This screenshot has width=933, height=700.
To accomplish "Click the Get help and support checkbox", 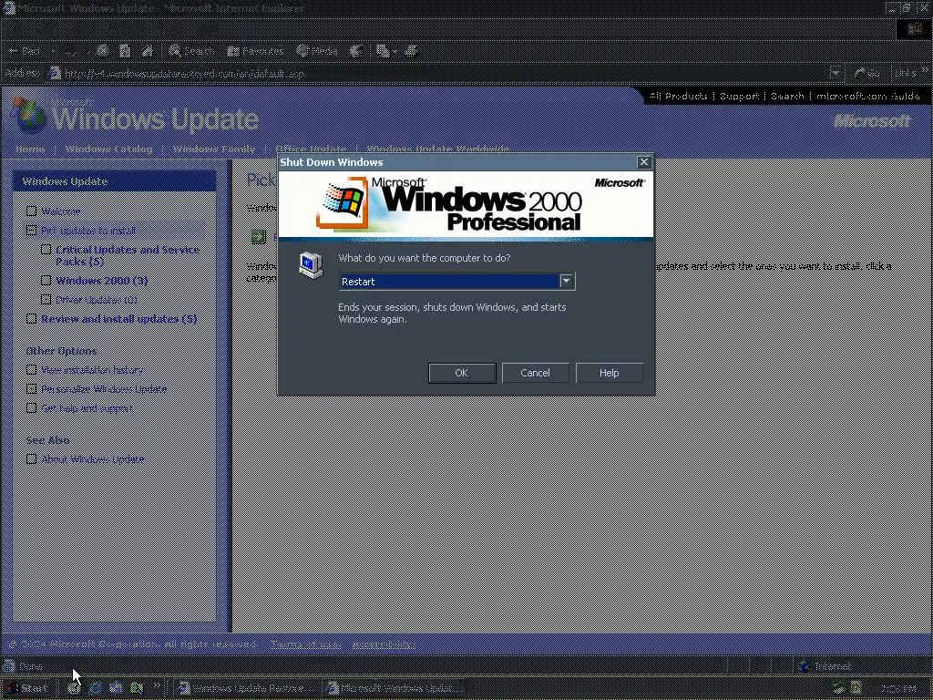I will pyautogui.click(x=32, y=407).
